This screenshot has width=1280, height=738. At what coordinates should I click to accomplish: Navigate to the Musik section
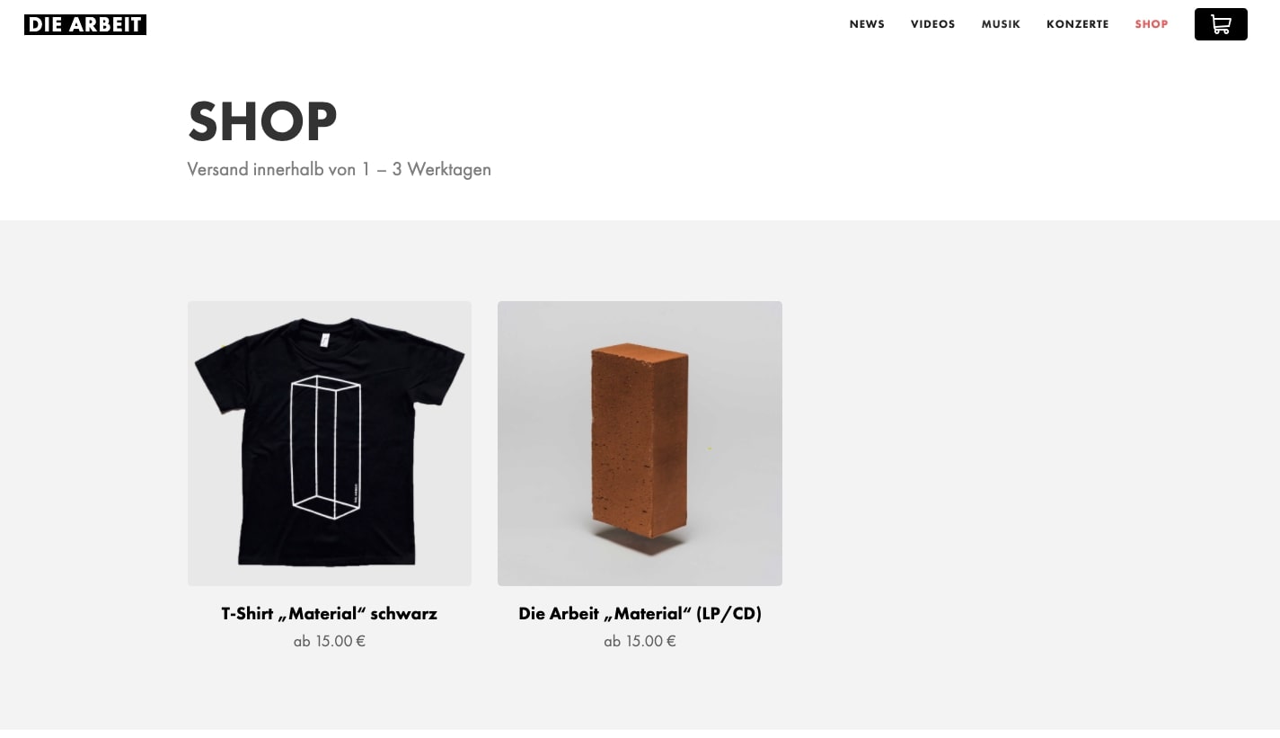1001,24
